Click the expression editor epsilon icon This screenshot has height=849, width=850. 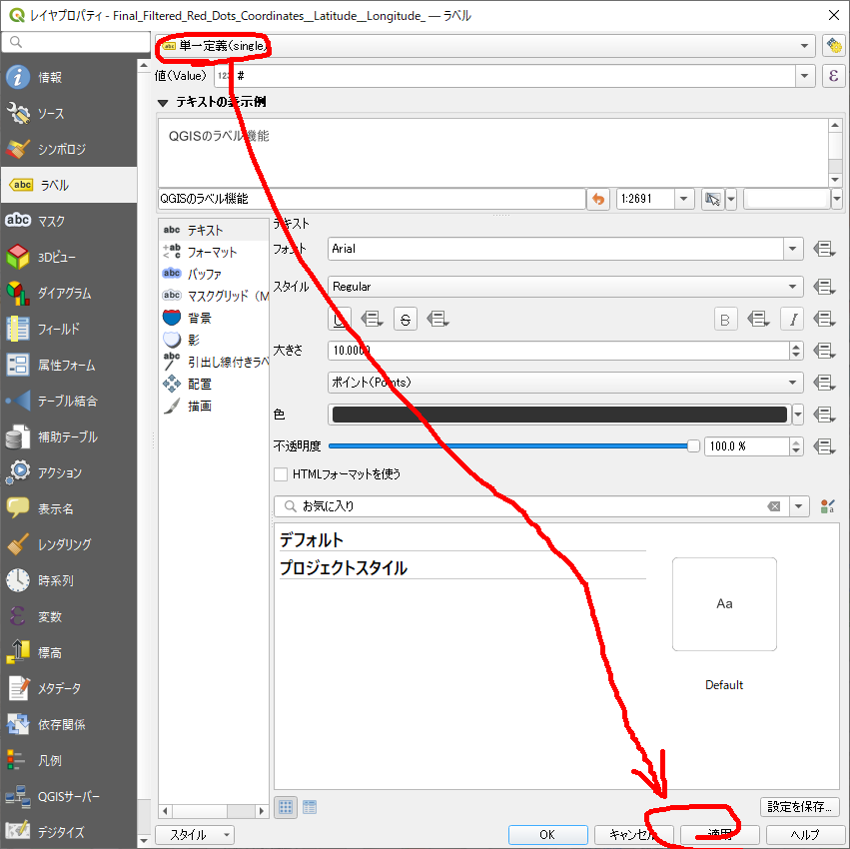(833, 76)
